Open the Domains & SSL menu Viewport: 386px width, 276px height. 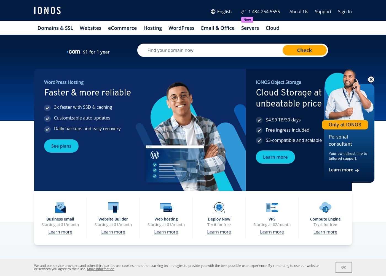pyautogui.click(x=55, y=28)
